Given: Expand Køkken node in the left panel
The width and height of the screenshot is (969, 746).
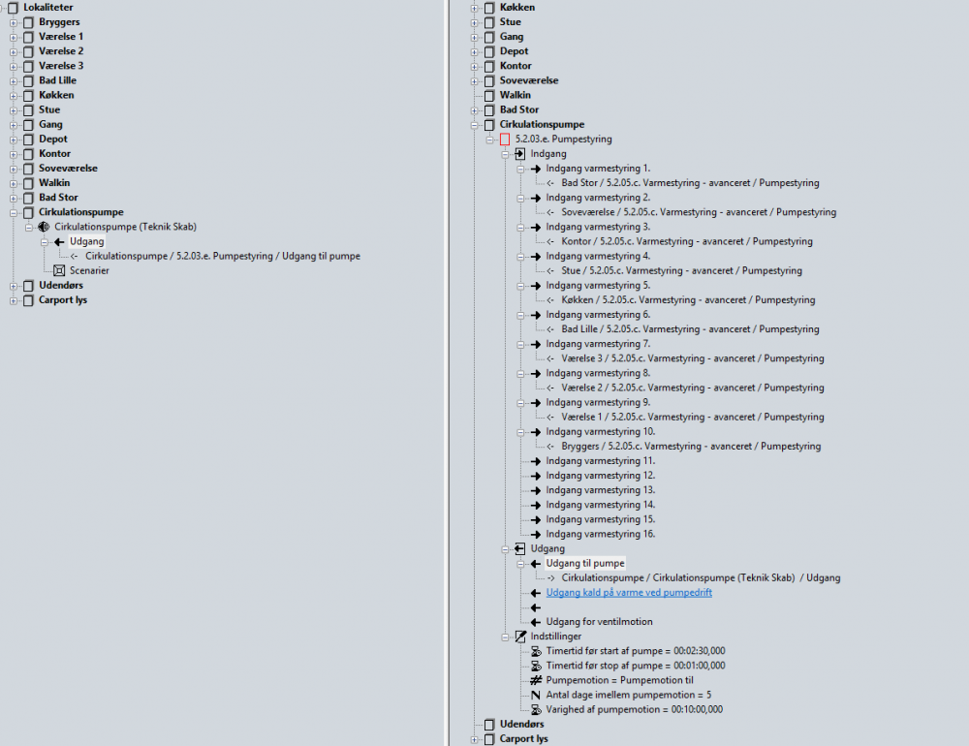Looking at the screenshot, I should (14, 95).
